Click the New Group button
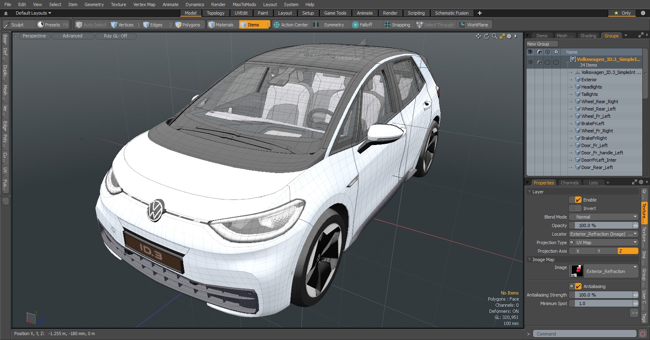The width and height of the screenshot is (650, 340). point(542,44)
